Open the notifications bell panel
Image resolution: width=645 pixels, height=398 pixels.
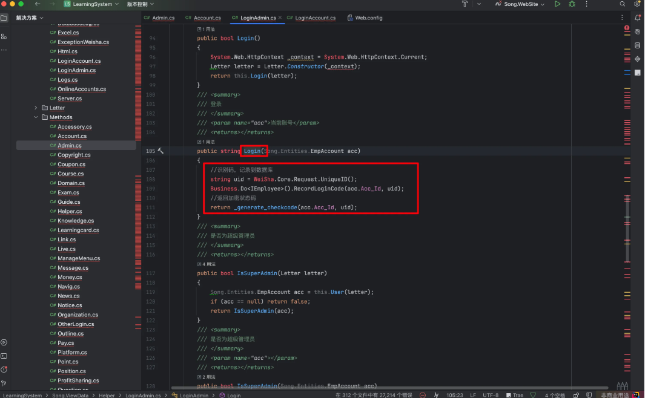(x=637, y=18)
